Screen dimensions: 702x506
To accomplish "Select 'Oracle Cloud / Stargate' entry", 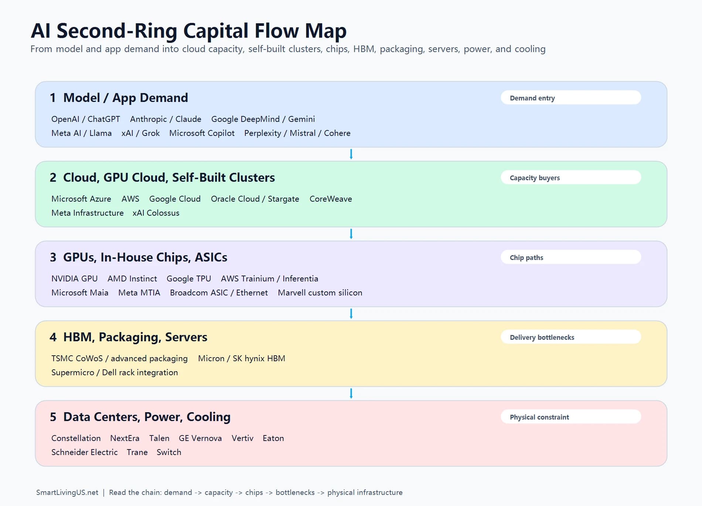I will [255, 199].
